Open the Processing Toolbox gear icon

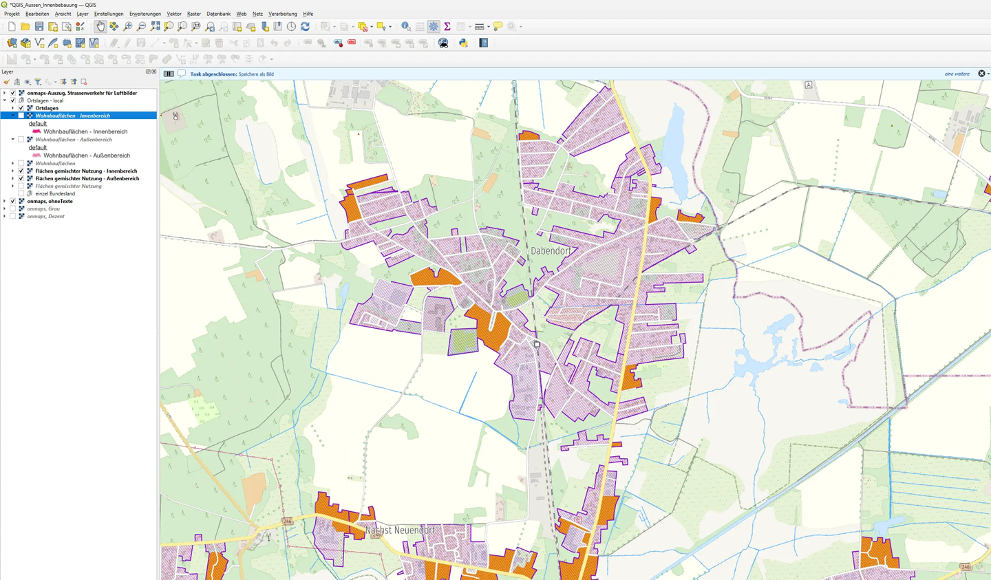tap(434, 26)
